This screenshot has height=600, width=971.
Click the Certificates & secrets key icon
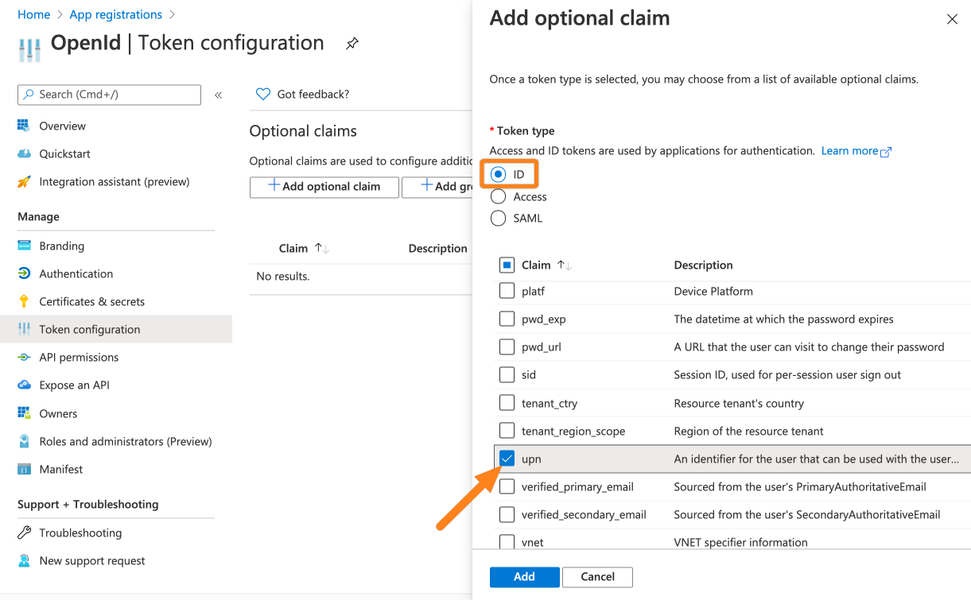coord(24,301)
